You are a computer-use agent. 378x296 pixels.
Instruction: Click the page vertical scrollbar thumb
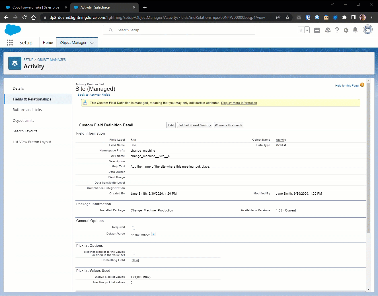[x=368, y=158]
